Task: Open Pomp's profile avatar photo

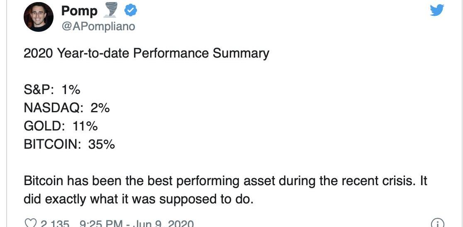Action: [39, 17]
